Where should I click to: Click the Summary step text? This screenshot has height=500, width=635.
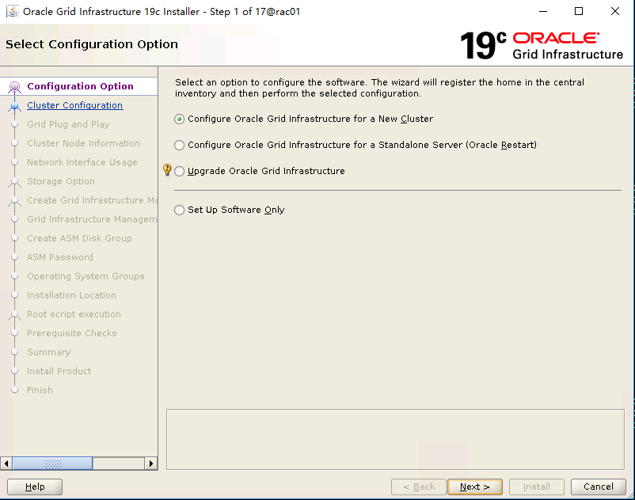[48, 352]
